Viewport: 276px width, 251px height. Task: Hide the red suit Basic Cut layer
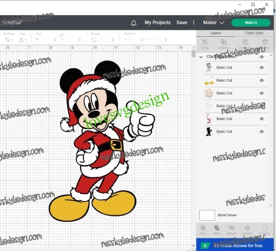coord(261,119)
